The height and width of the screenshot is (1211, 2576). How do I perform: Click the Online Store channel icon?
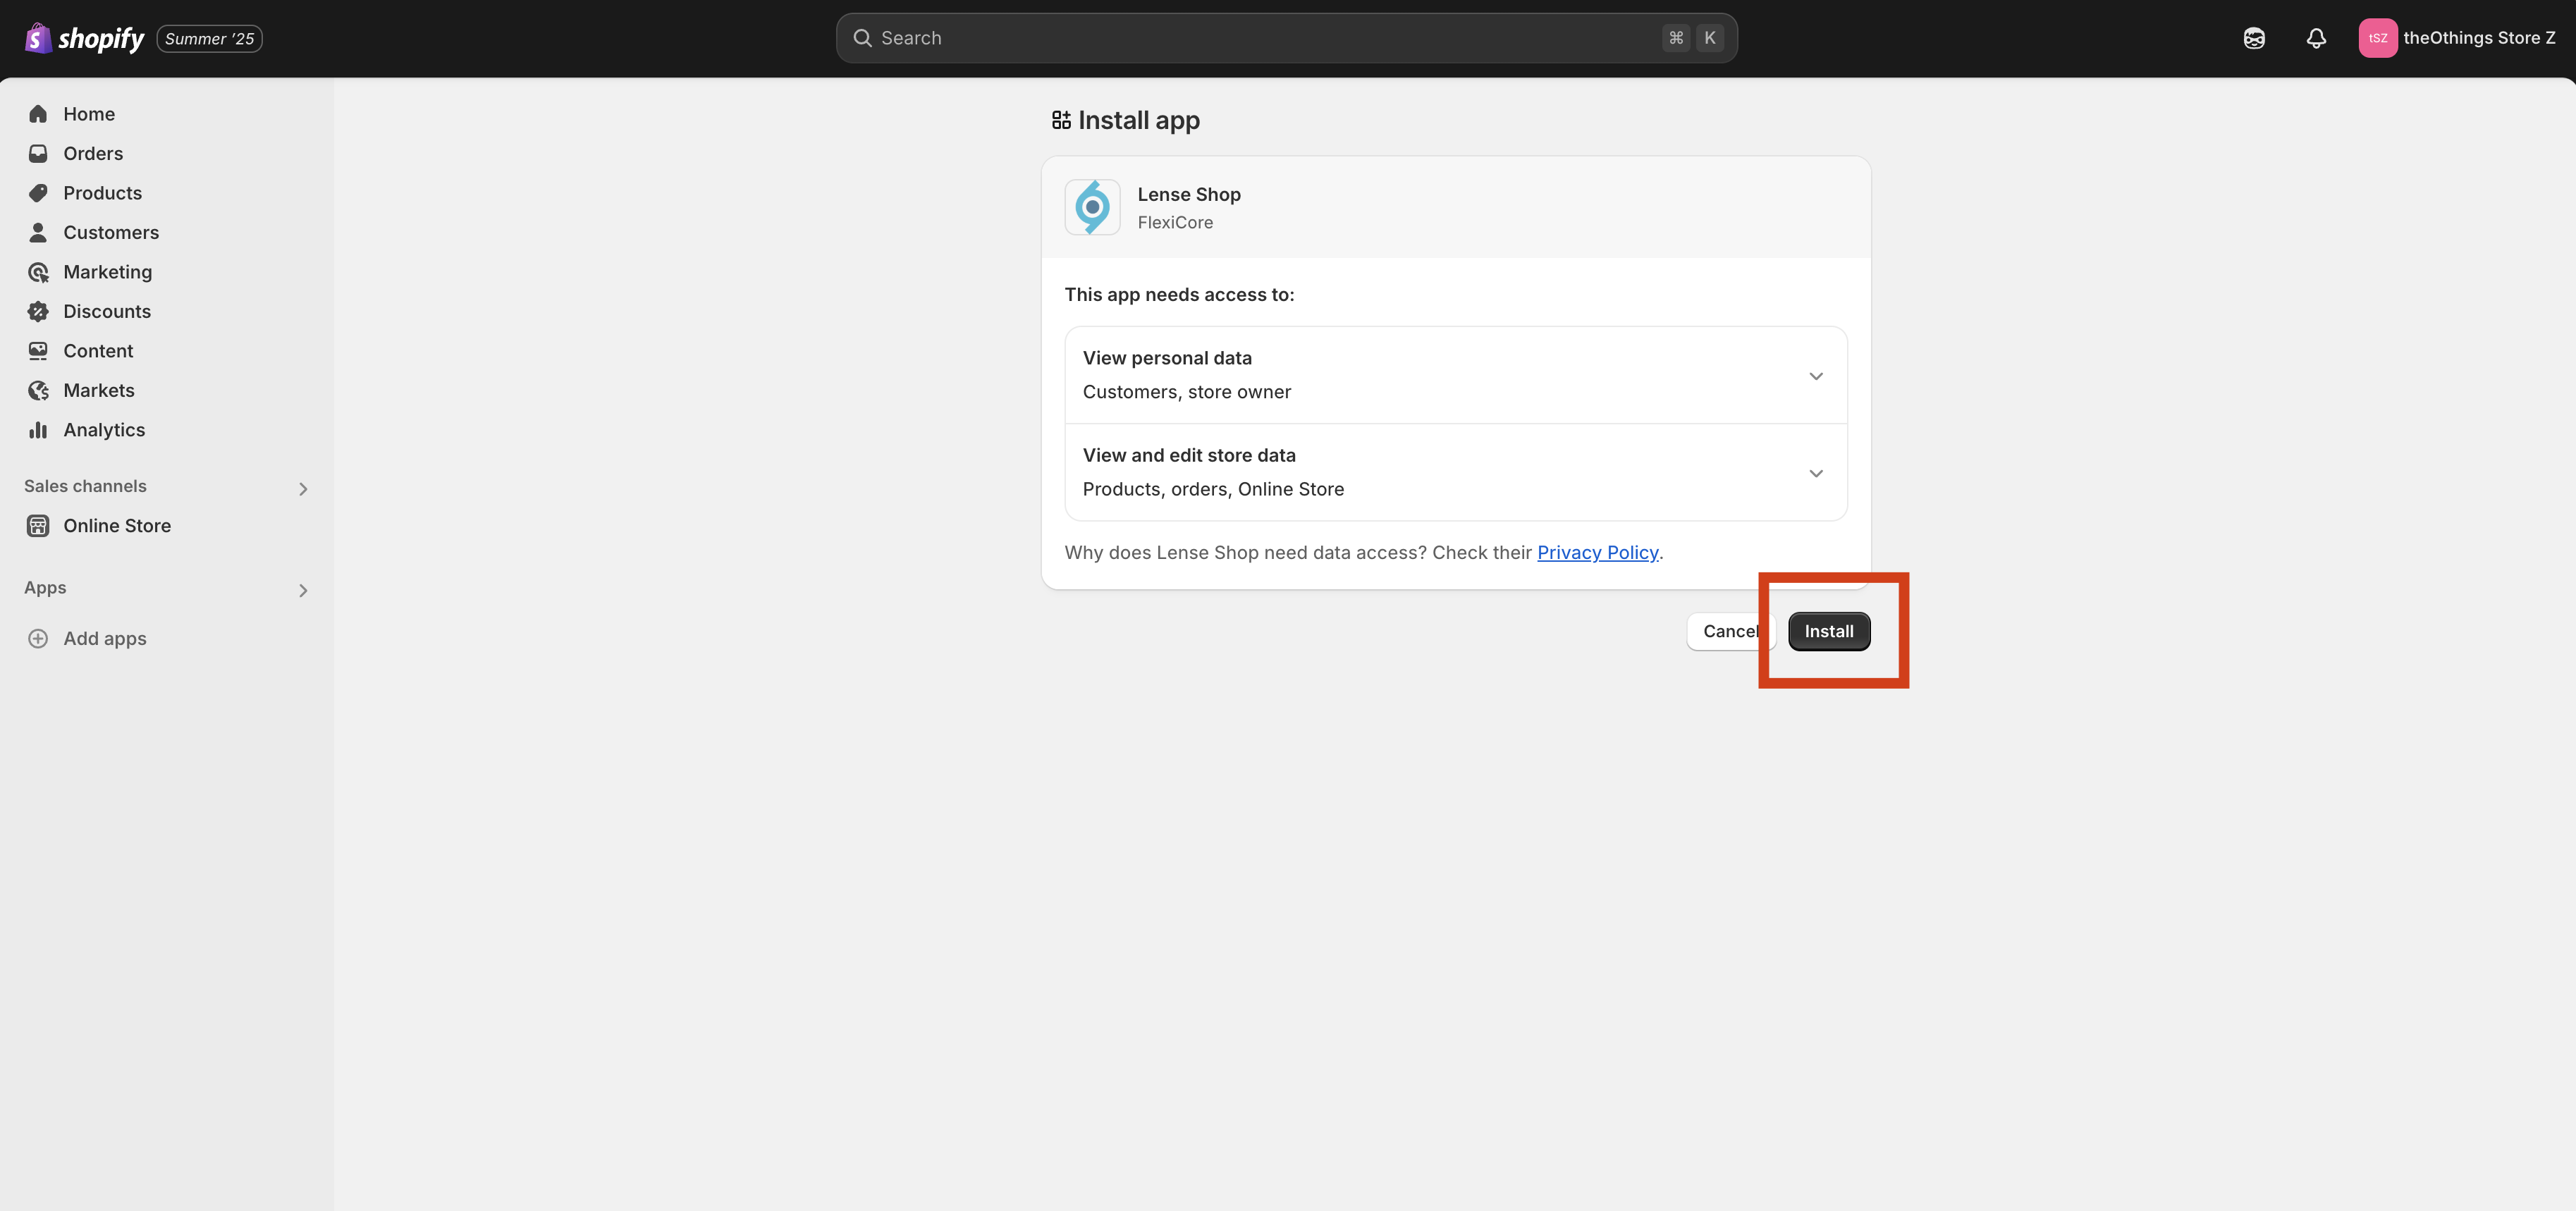38,525
